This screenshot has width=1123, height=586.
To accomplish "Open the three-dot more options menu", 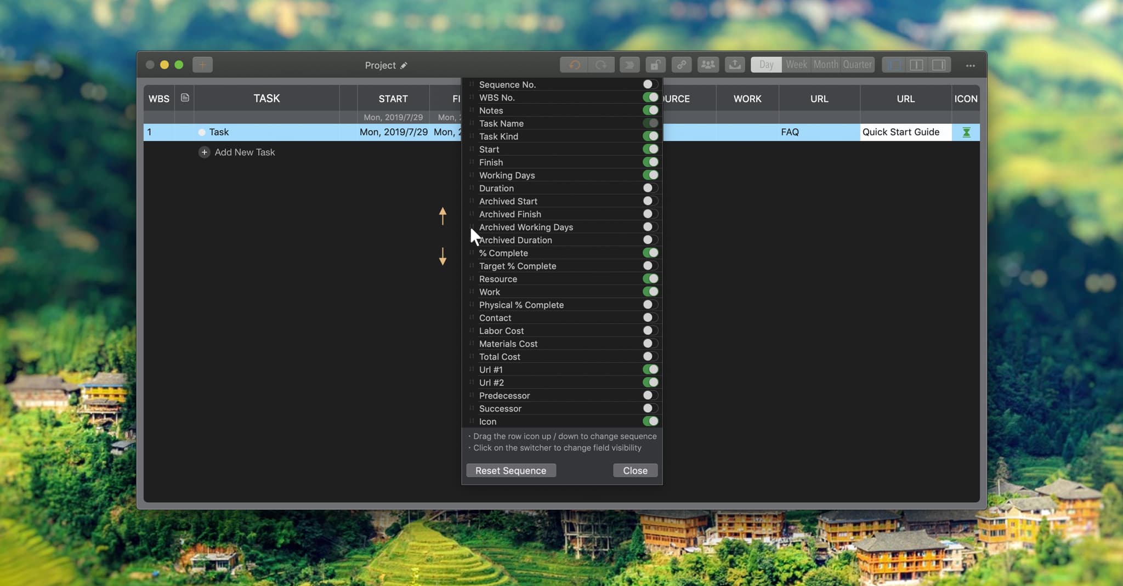I will pyautogui.click(x=970, y=65).
